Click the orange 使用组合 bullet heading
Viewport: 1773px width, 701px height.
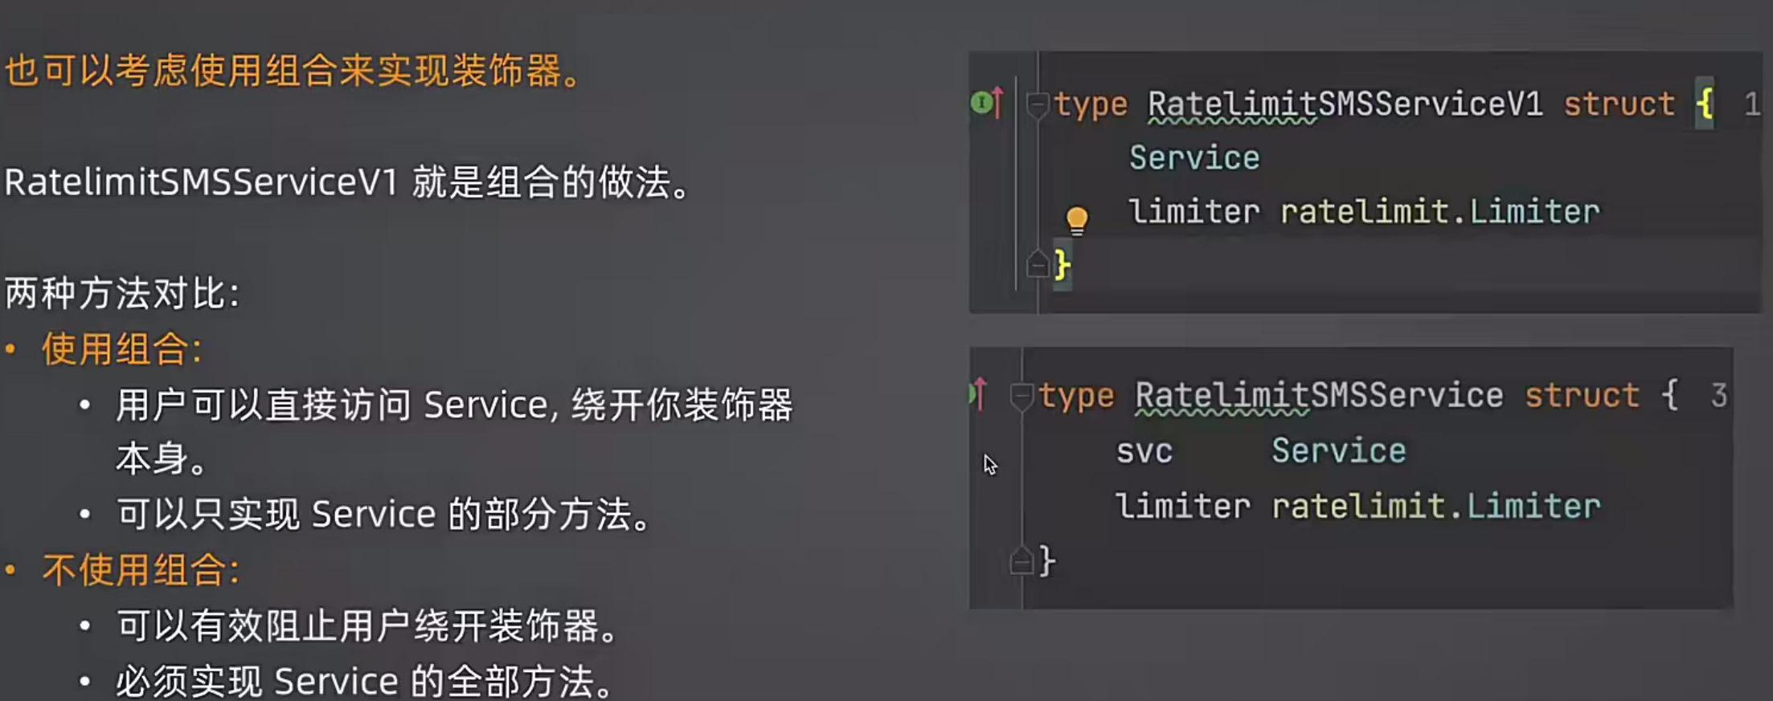[x=121, y=349]
